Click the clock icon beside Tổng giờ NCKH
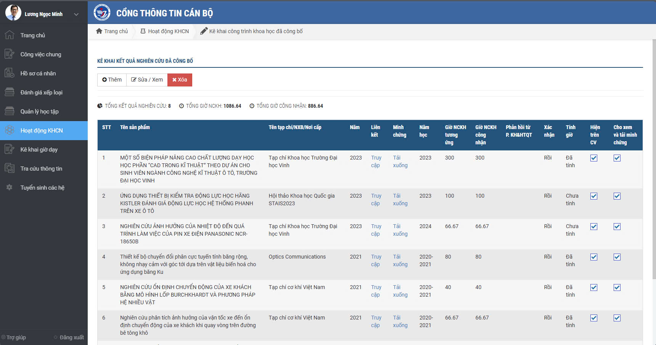 tap(182, 106)
